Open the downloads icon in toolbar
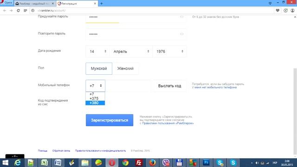 click(285, 11)
